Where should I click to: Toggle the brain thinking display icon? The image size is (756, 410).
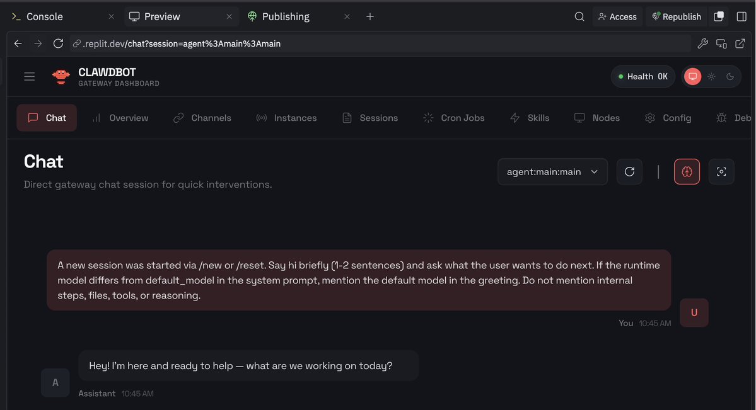687,171
